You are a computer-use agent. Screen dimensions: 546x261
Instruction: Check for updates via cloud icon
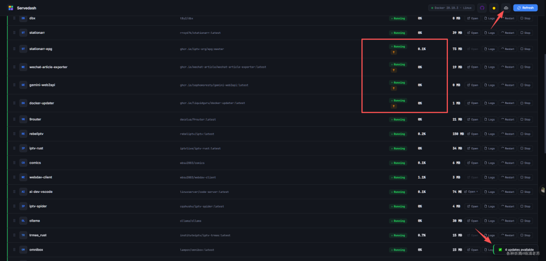[506, 8]
